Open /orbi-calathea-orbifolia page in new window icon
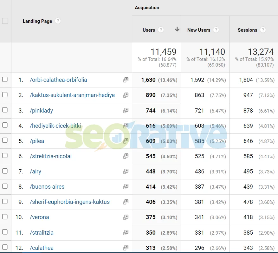Screen dimensions: 278x253 (126, 80)
